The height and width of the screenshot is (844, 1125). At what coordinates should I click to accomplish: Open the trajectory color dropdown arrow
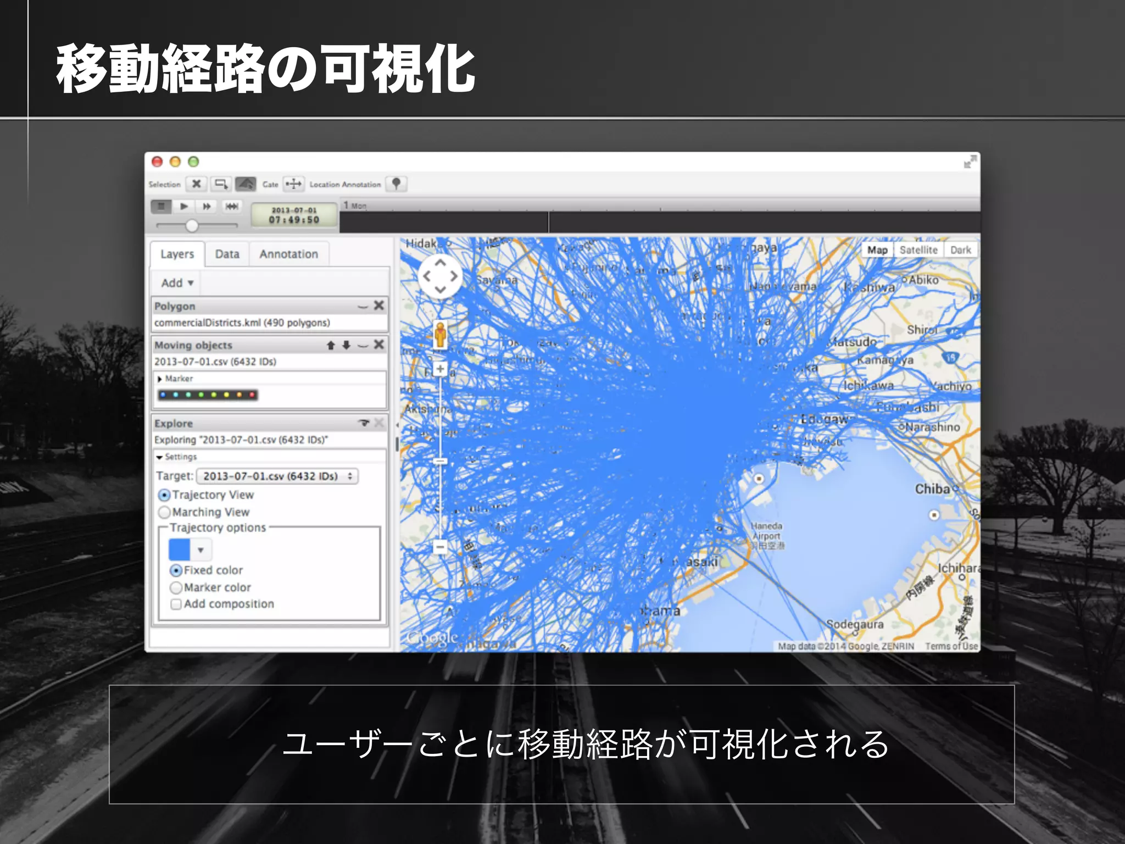pyautogui.click(x=201, y=550)
